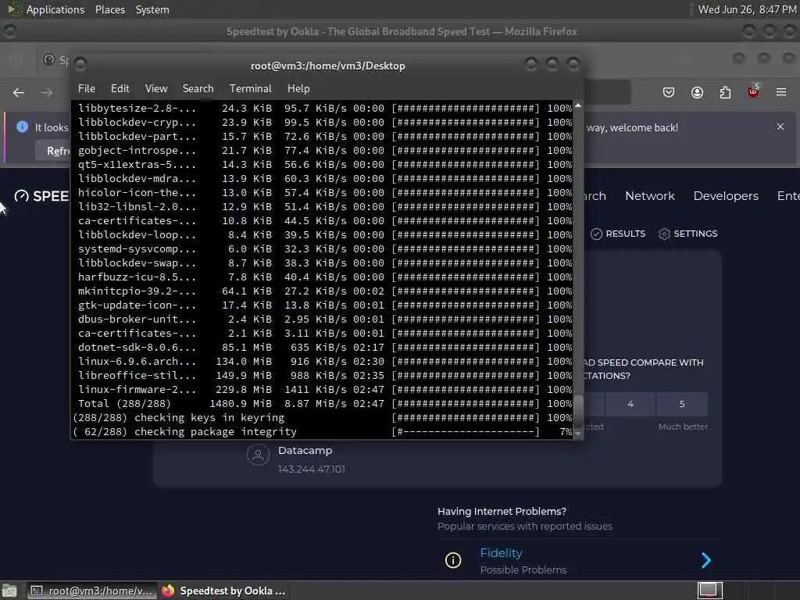Click terminal scrollbar down arrow
Image resolution: width=800 pixels, height=600 pixels.
(577, 433)
